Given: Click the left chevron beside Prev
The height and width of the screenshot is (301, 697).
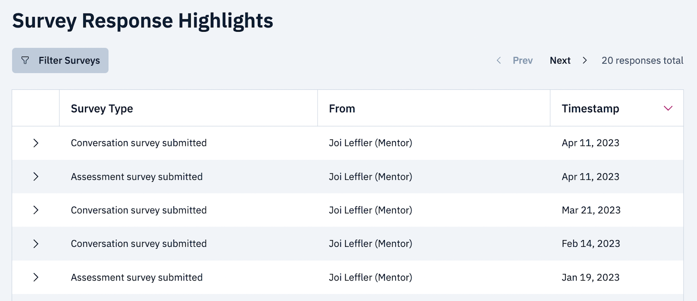Looking at the screenshot, I should pos(499,61).
